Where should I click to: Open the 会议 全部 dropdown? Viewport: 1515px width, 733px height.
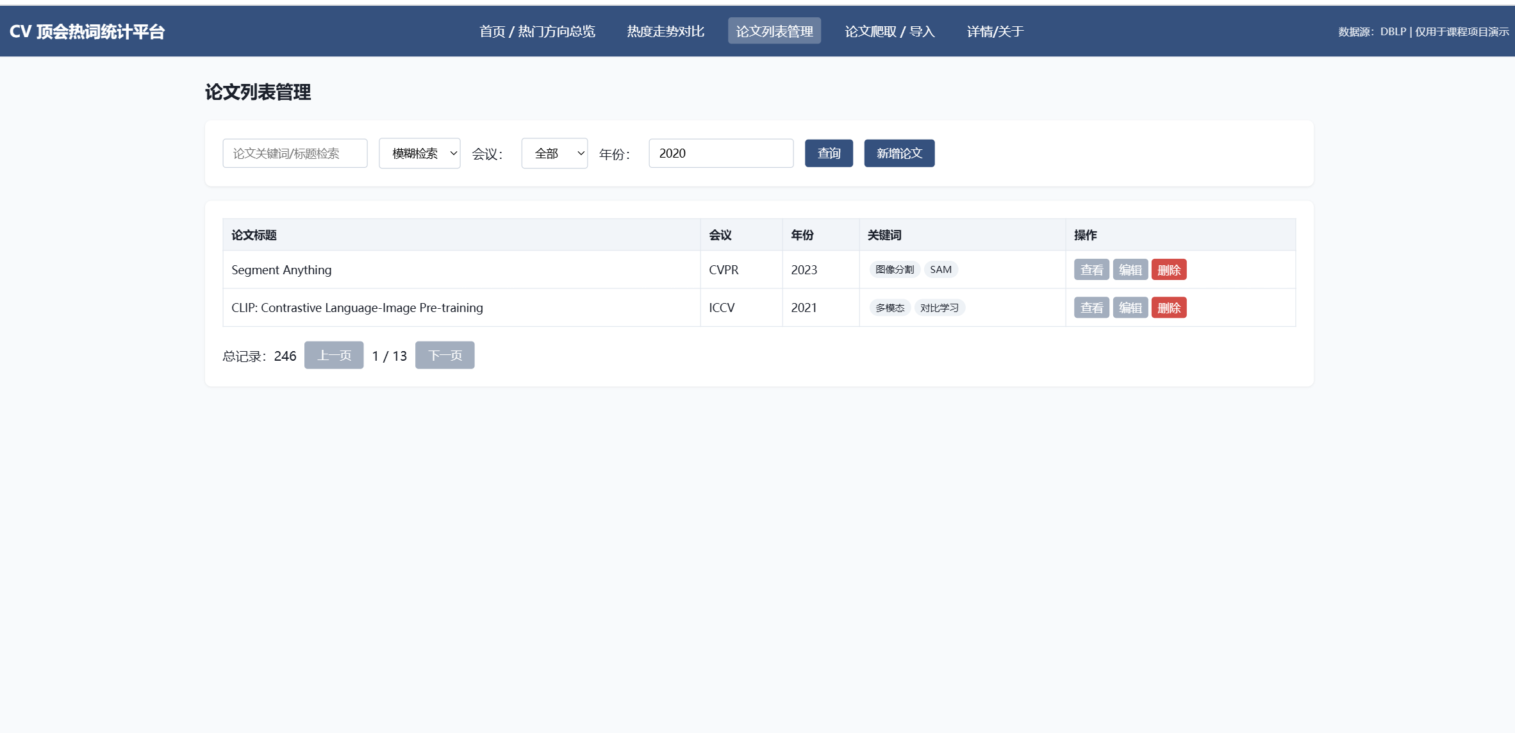(x=554, y=153)
